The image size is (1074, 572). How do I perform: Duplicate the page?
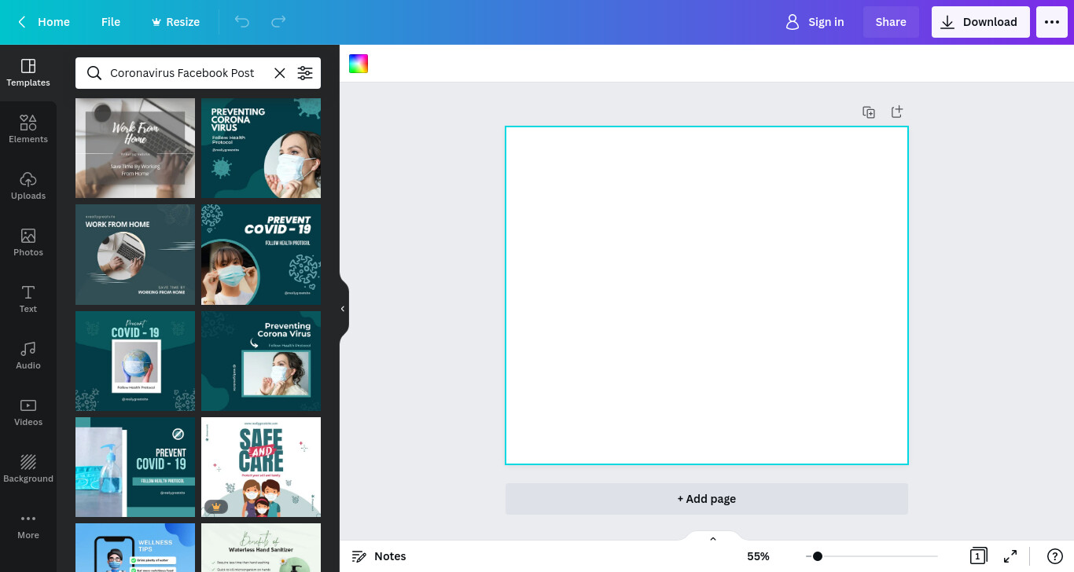tap(869, 112)
